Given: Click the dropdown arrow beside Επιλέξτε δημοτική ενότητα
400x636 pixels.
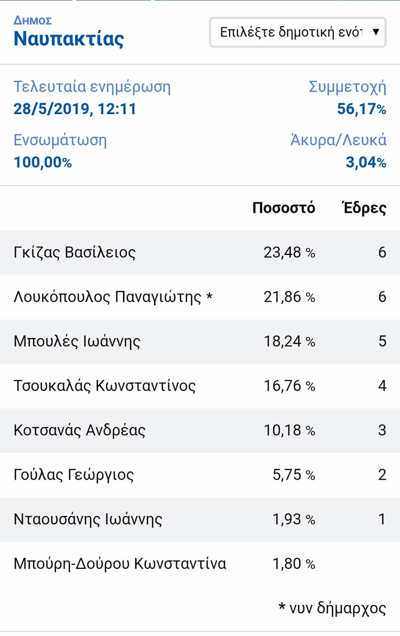Looking at the screenshot, I should coord(375,32).
